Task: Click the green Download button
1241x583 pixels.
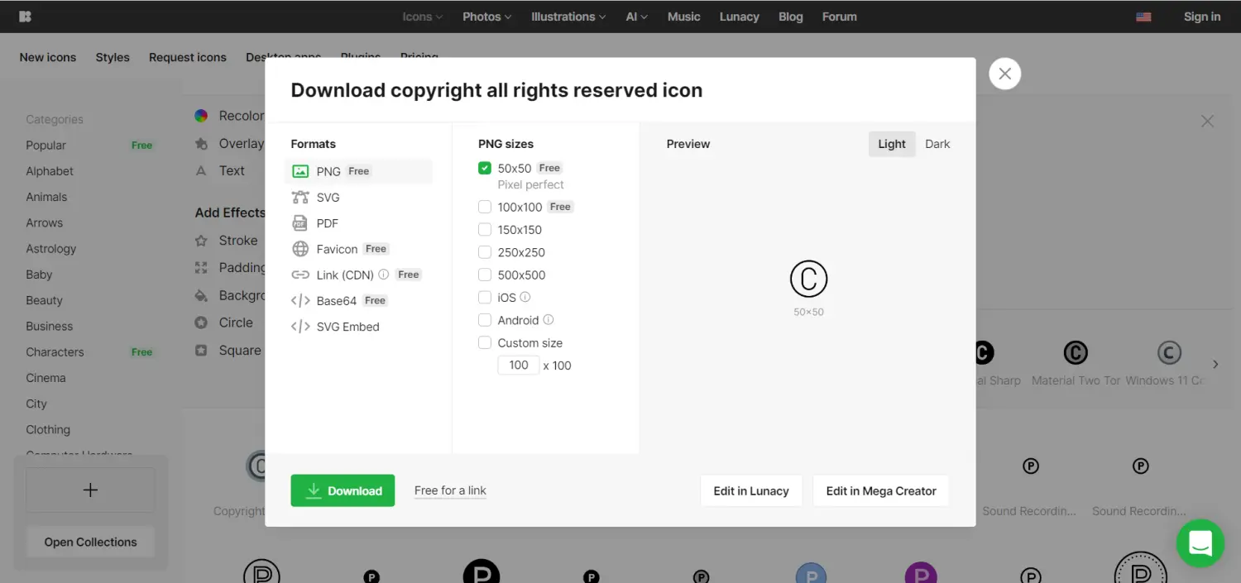Action: [x=343, y=490]
